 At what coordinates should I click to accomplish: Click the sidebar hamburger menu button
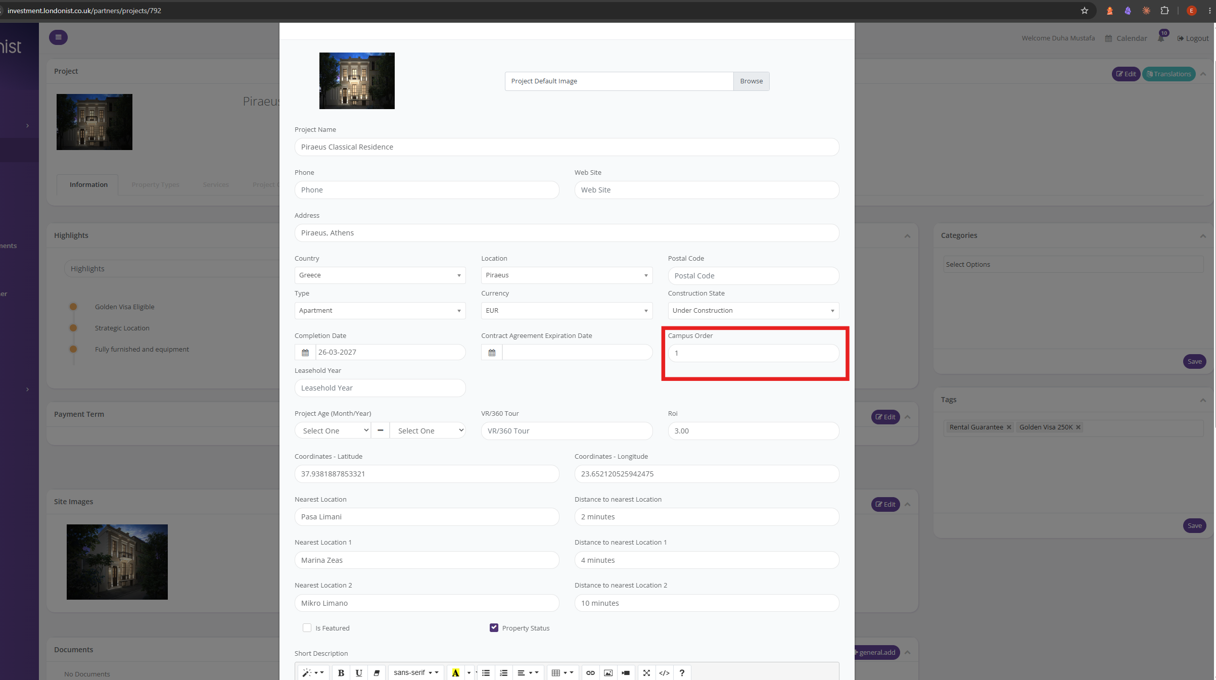[x=58, y=37]
